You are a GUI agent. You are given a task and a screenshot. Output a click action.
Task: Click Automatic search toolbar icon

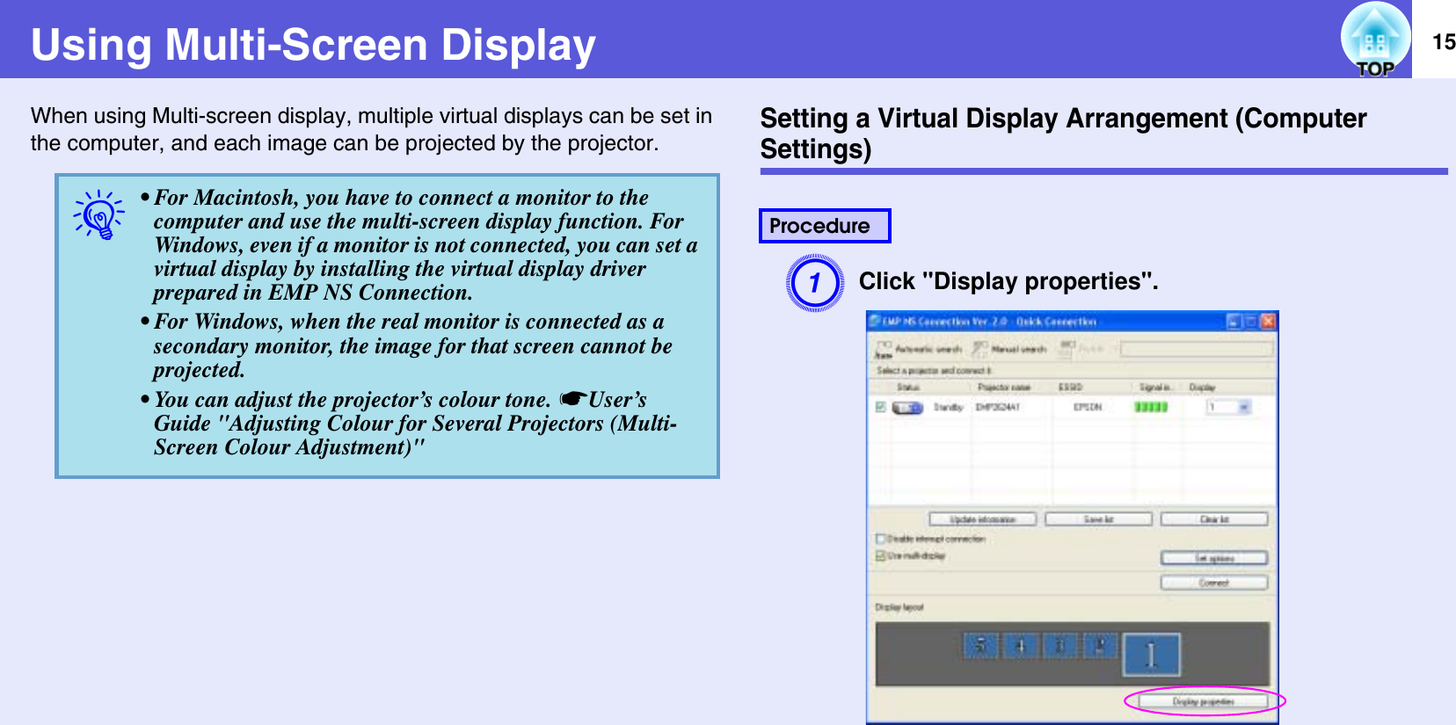click(885, 349)
